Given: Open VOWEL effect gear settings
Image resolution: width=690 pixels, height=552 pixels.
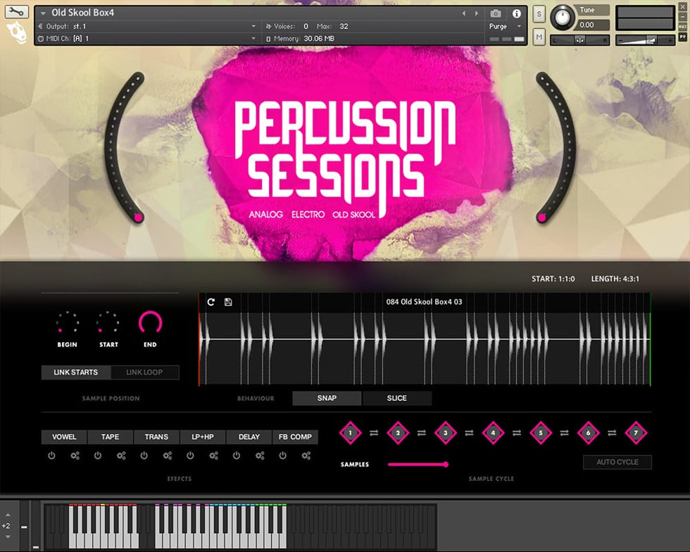Looking at the screenshot, I should 75,456.
